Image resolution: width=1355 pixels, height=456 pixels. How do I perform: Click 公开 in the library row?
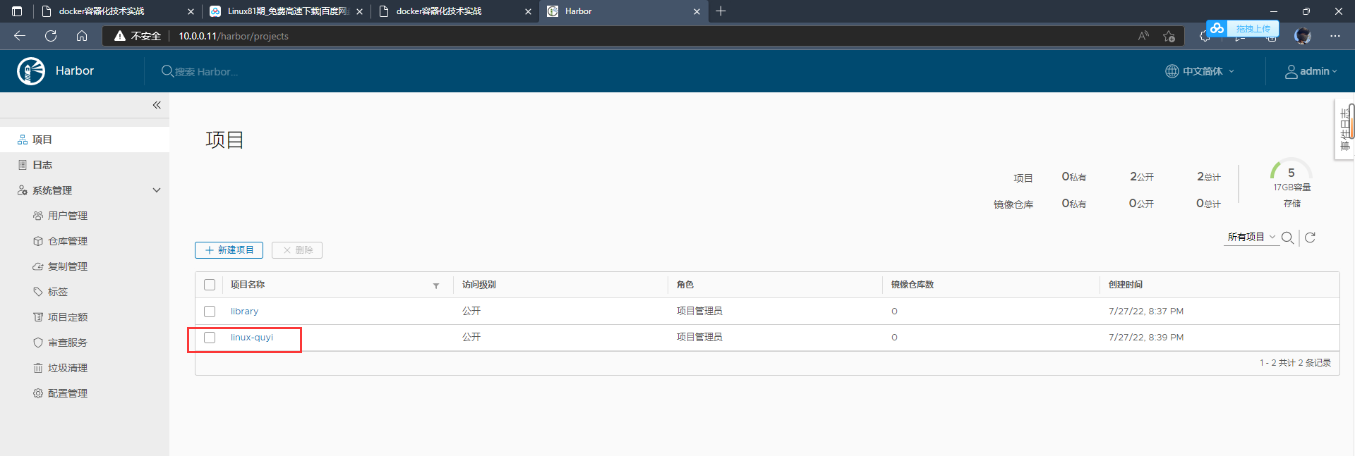471,312
